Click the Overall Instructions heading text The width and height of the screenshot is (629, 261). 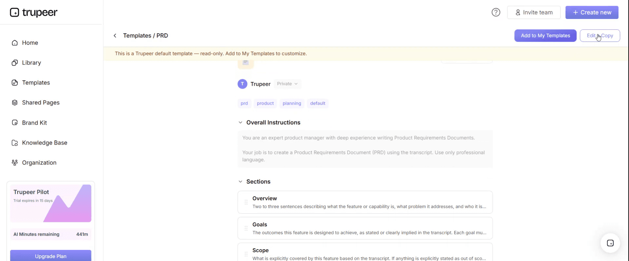[273, 122]
